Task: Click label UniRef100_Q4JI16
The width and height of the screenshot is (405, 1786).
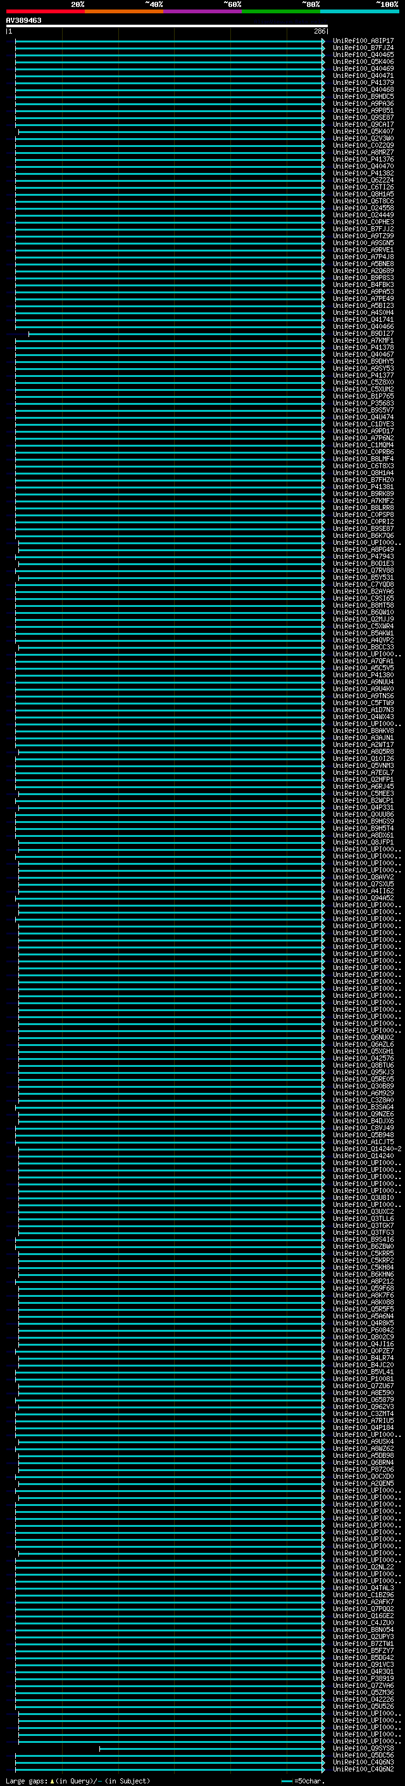Action: [x=363, y=1344]
